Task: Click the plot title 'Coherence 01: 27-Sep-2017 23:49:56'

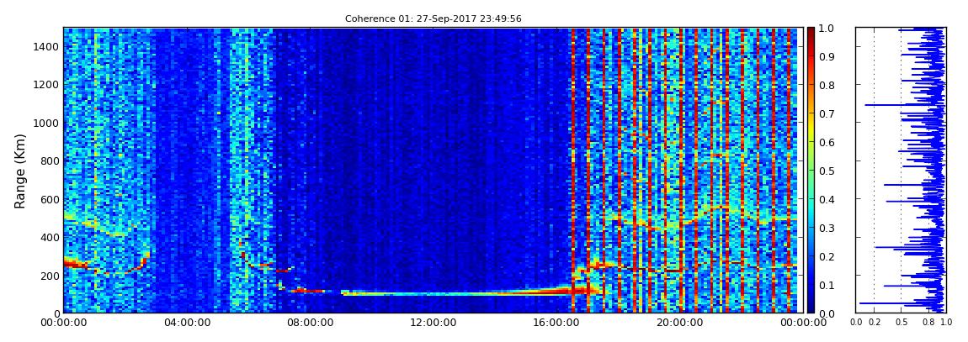Action: [433, 19]
